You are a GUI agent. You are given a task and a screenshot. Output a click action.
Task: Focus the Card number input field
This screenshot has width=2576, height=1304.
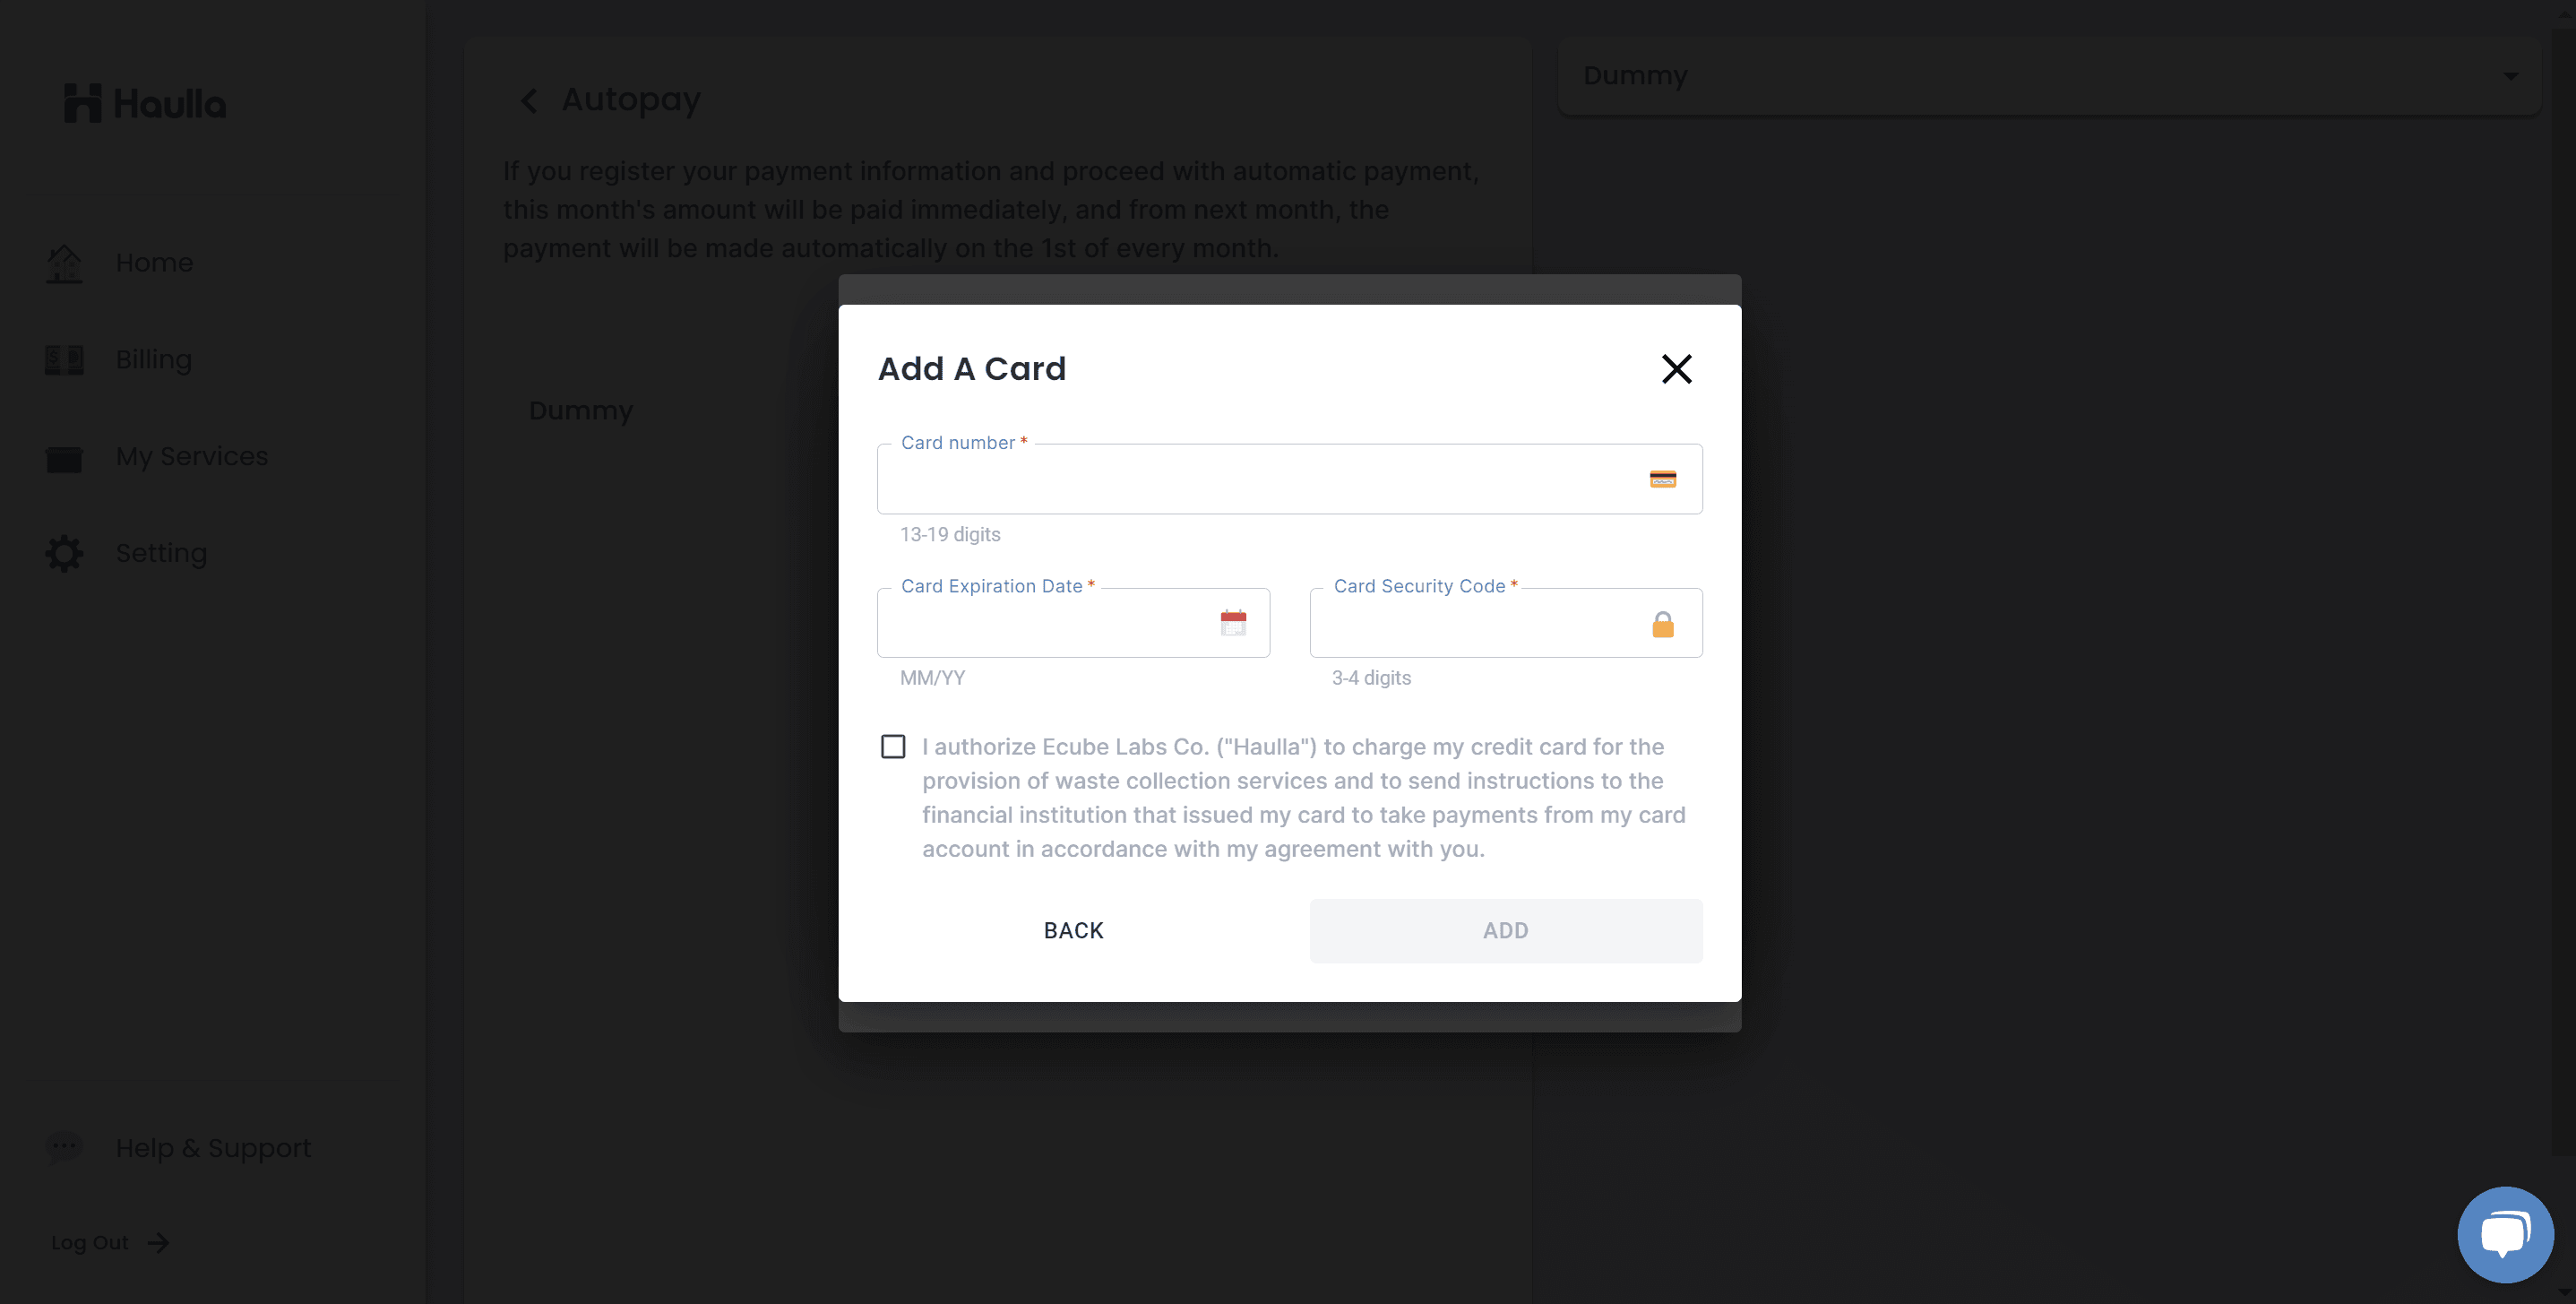tap(1260, 480)
